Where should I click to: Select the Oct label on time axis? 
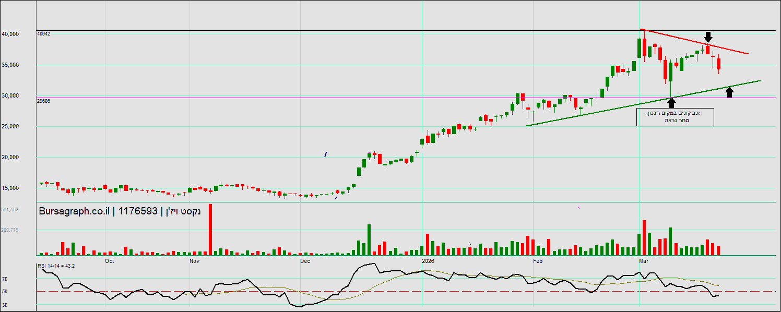click(x=109, y=260)
